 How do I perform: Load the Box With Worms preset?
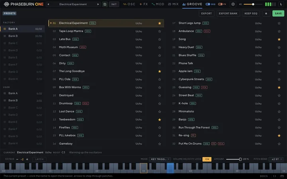(x=106, y=87)
